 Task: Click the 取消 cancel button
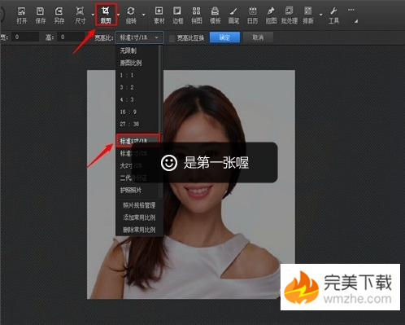(x=258, y=37)
